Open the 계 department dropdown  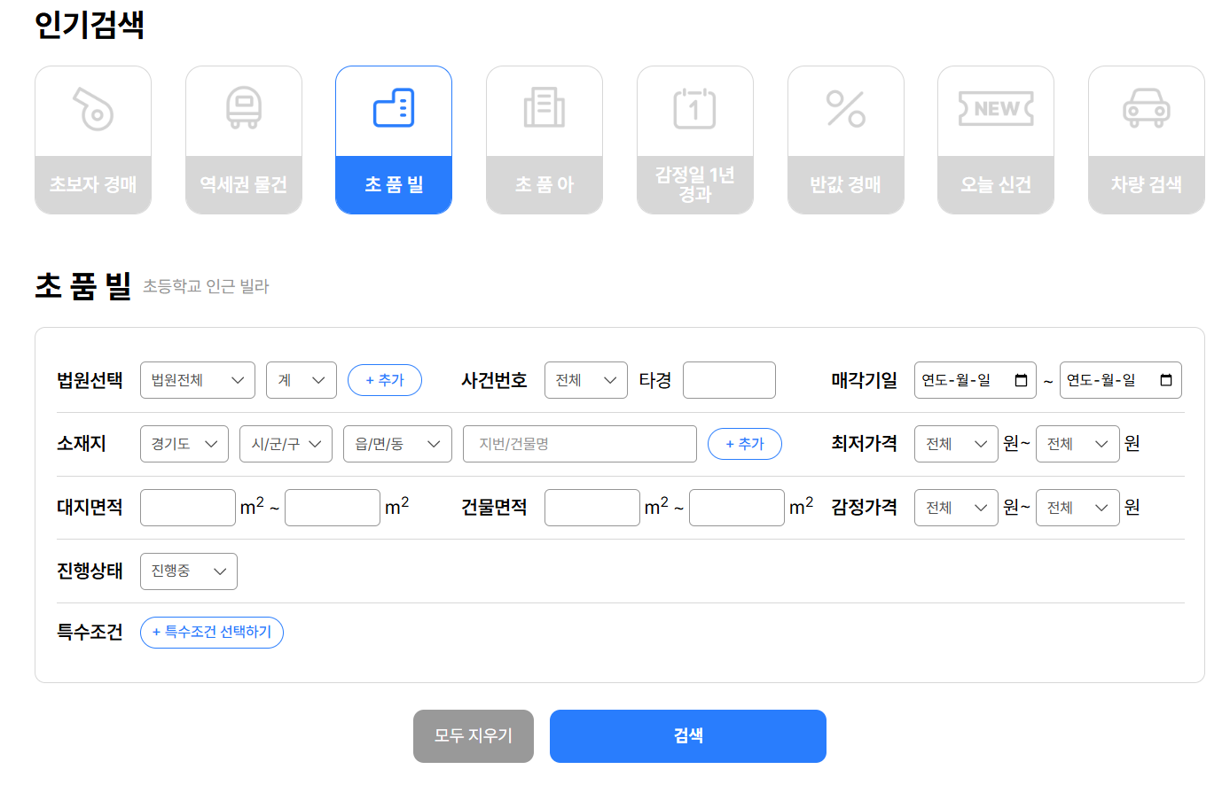point(302,380)
